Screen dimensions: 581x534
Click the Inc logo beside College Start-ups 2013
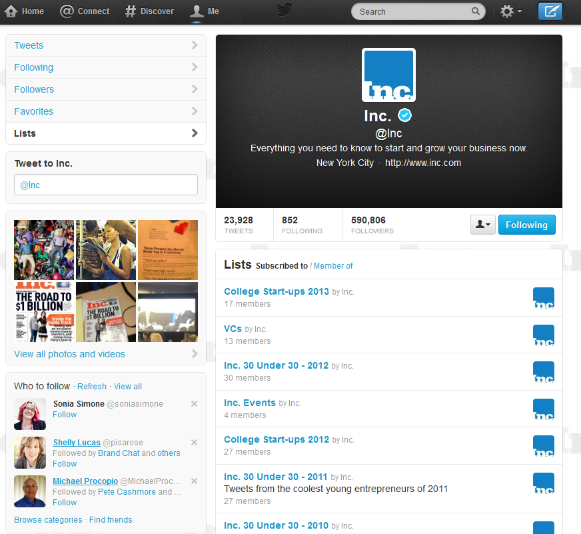coord(544,298)
